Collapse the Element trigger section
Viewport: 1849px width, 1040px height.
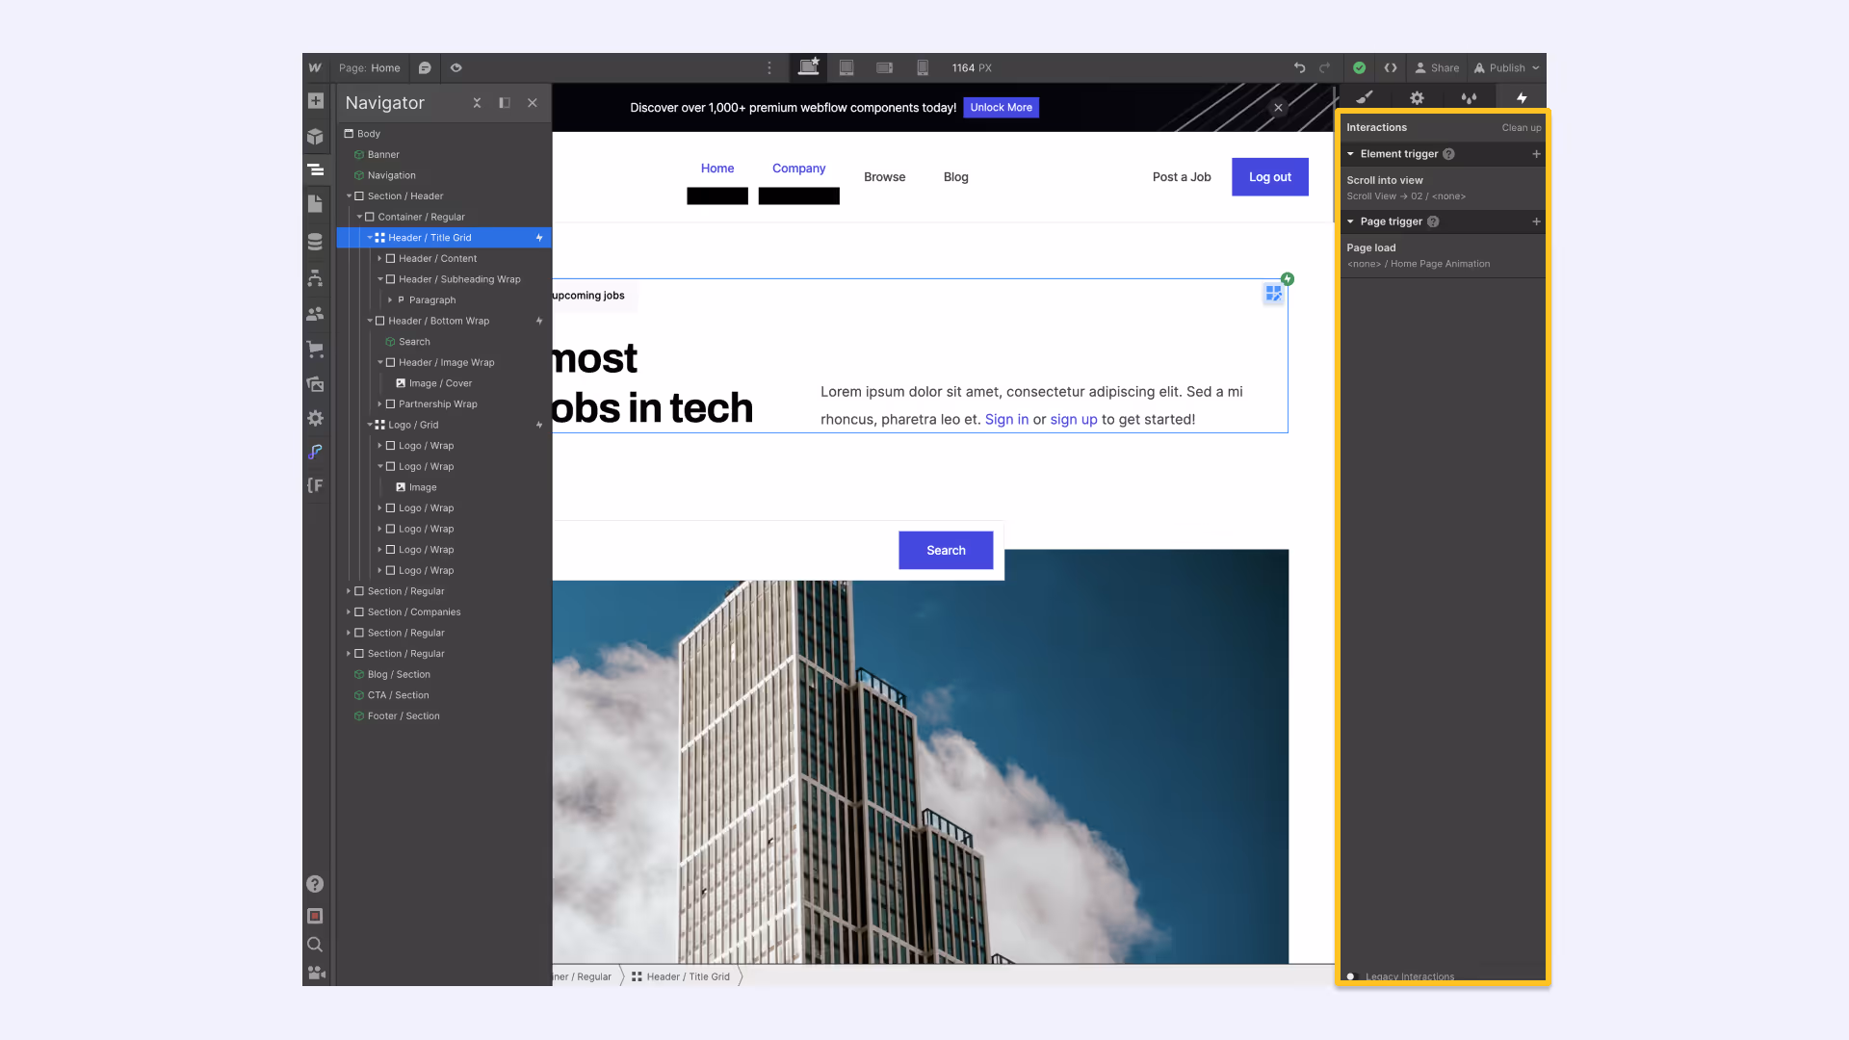click(1350, 154)
